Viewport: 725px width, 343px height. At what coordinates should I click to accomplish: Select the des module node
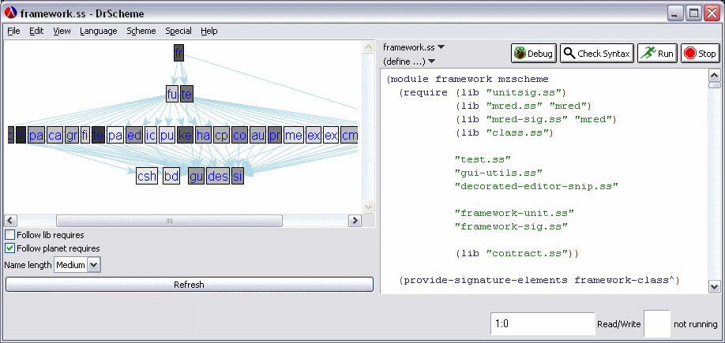[x=218, y=176]
